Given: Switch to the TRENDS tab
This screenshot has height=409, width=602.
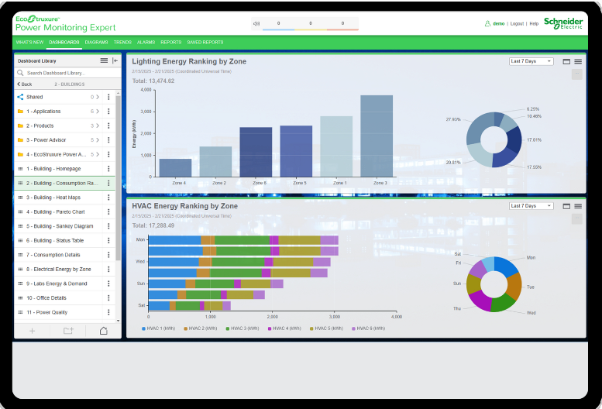Looking at the screenshot, I should tap(122, 42).
